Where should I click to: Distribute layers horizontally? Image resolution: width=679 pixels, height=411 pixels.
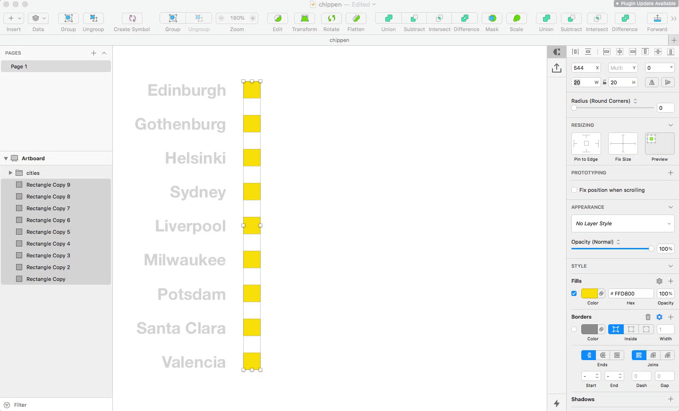point(575,52)
